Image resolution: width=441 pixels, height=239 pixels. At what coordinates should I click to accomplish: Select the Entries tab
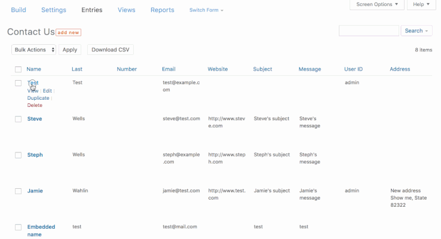[92, 10]
